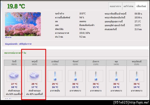Select the เชียงใหม่ station tab
Image resolution: width=150 pixels, height=105 pixels.
pyautogui.click(x=141, y=6)
